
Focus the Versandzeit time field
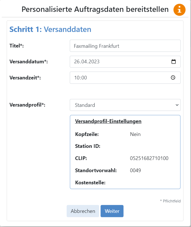pos(125,77)
